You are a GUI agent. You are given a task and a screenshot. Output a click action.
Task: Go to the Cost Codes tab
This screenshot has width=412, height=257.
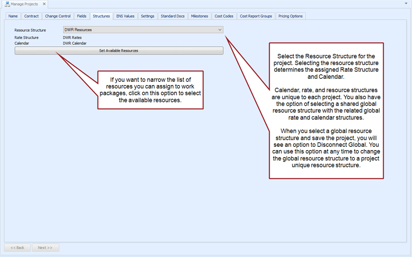[224, 16]
